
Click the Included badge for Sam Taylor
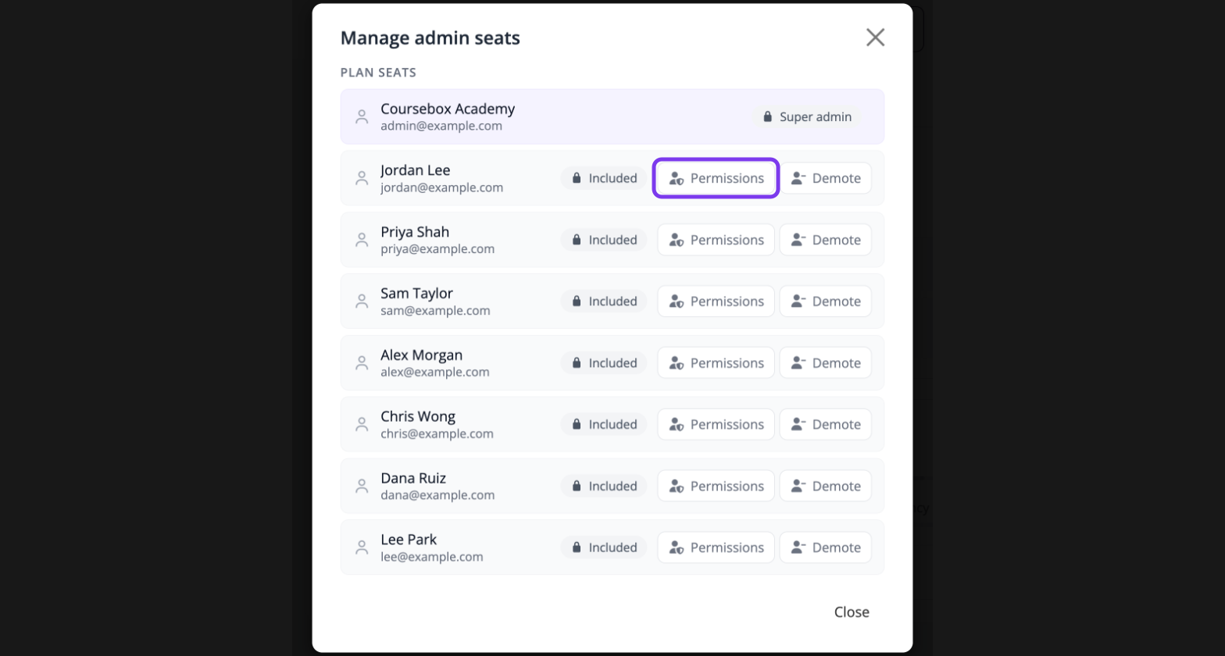pyautogui.click(x=604, y=301)
